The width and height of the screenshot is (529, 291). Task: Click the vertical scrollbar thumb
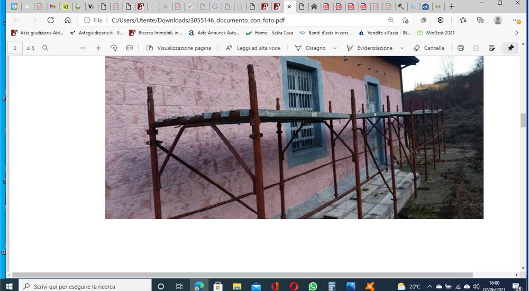coord(523,120)
